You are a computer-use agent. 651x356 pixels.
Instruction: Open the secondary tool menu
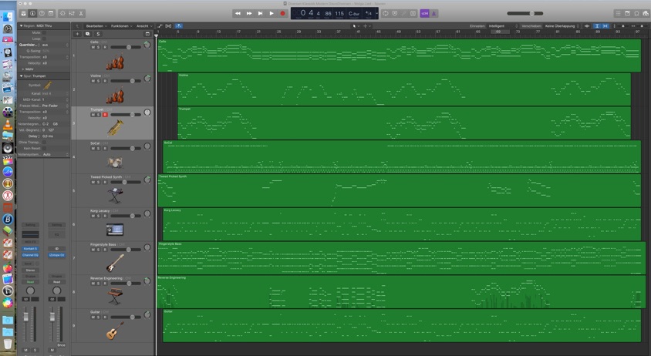tap(366, 25)
